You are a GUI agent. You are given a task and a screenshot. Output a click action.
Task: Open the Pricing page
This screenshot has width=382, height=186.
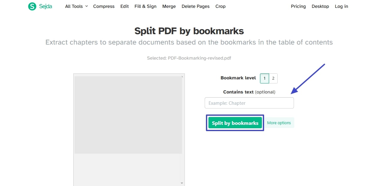(298, 6)
